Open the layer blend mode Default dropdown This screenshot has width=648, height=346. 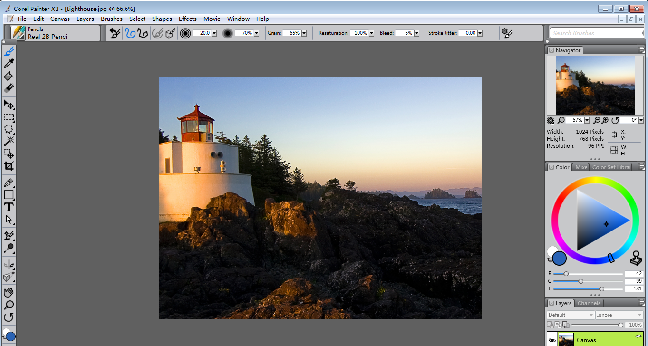point(570,315)
